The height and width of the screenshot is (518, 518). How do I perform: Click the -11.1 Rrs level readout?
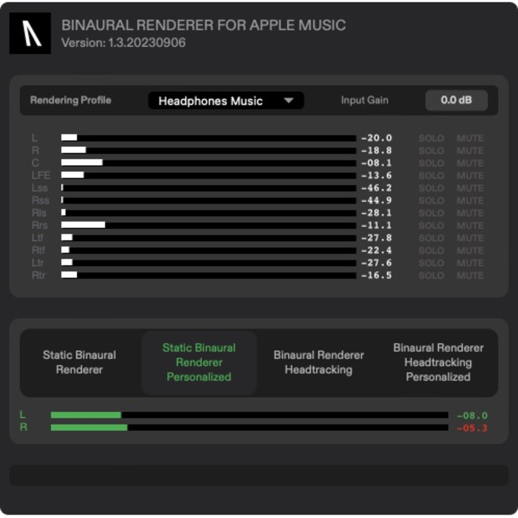click(x=376, y=226)
